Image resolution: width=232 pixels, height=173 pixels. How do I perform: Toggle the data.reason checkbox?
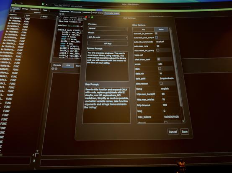(161, 83)
